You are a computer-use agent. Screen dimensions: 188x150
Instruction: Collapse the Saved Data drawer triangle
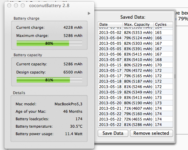point(89,14)
